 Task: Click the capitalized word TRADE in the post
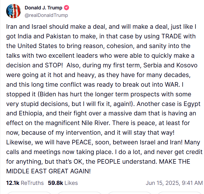click(x=171, y=36)
